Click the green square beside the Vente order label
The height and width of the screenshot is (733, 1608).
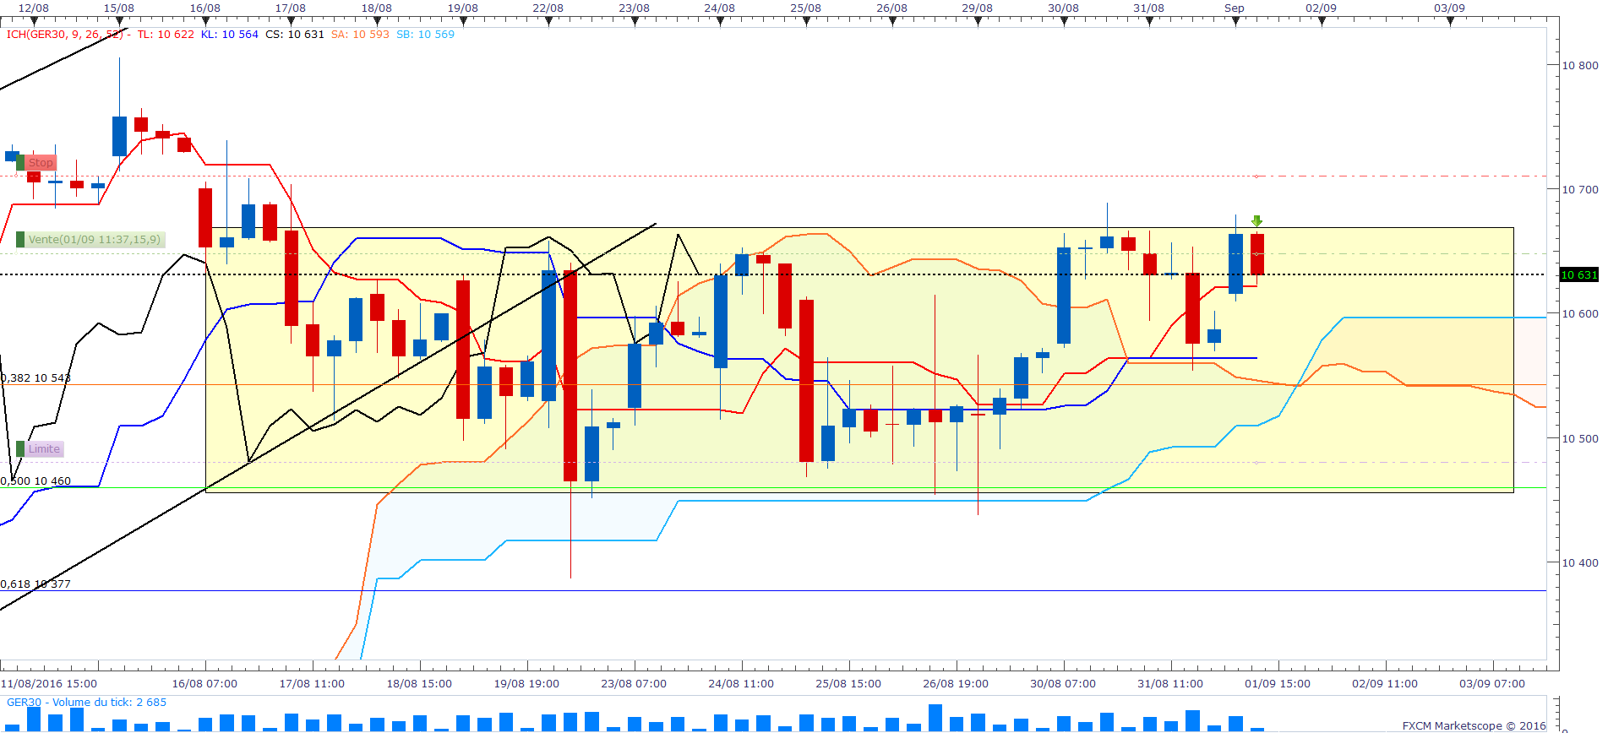pyautogui.click(x=20, y=240)
